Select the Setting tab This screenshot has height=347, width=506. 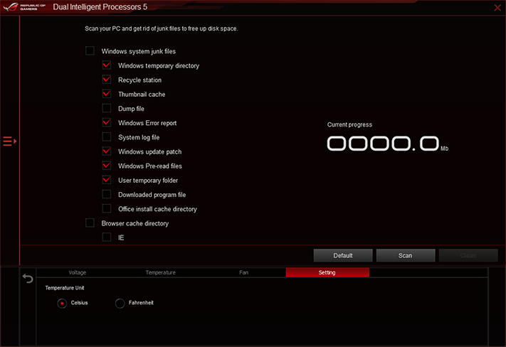click(327, 272)
